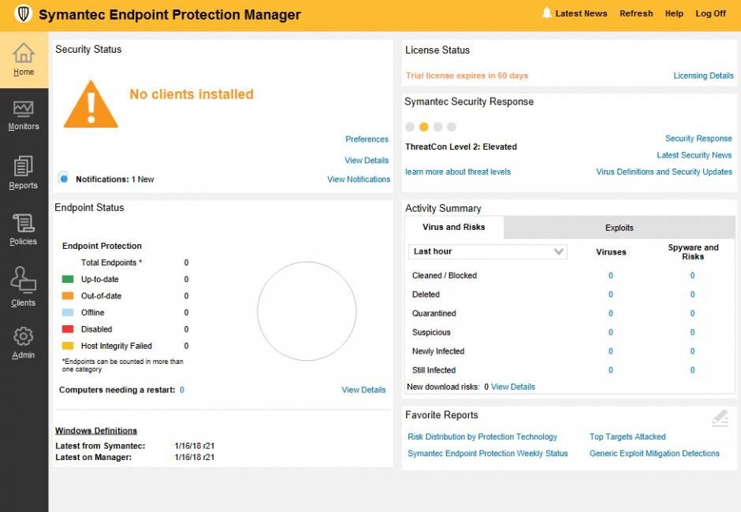Click the red Disabled legend swatch
The width and height of the screenshot is (741, 512).
(x=68, y=328)
